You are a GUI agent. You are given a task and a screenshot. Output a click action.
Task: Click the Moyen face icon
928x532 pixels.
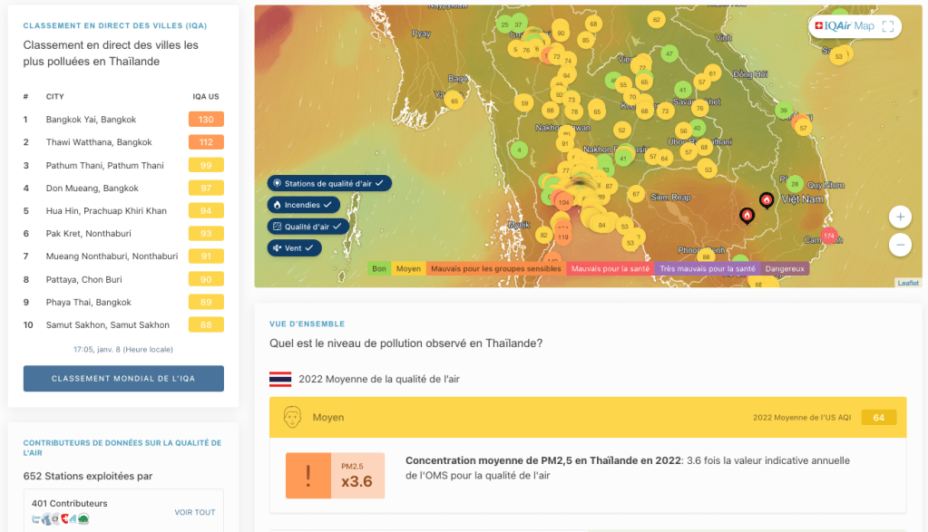(x=292, y=418)
